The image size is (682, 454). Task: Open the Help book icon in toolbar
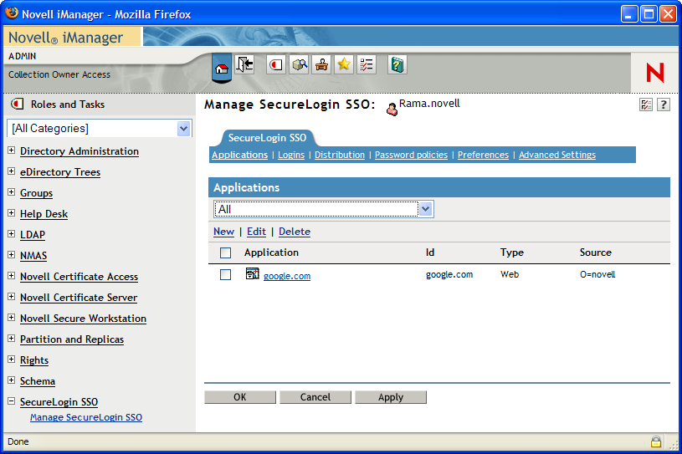[x=397, y=64]
